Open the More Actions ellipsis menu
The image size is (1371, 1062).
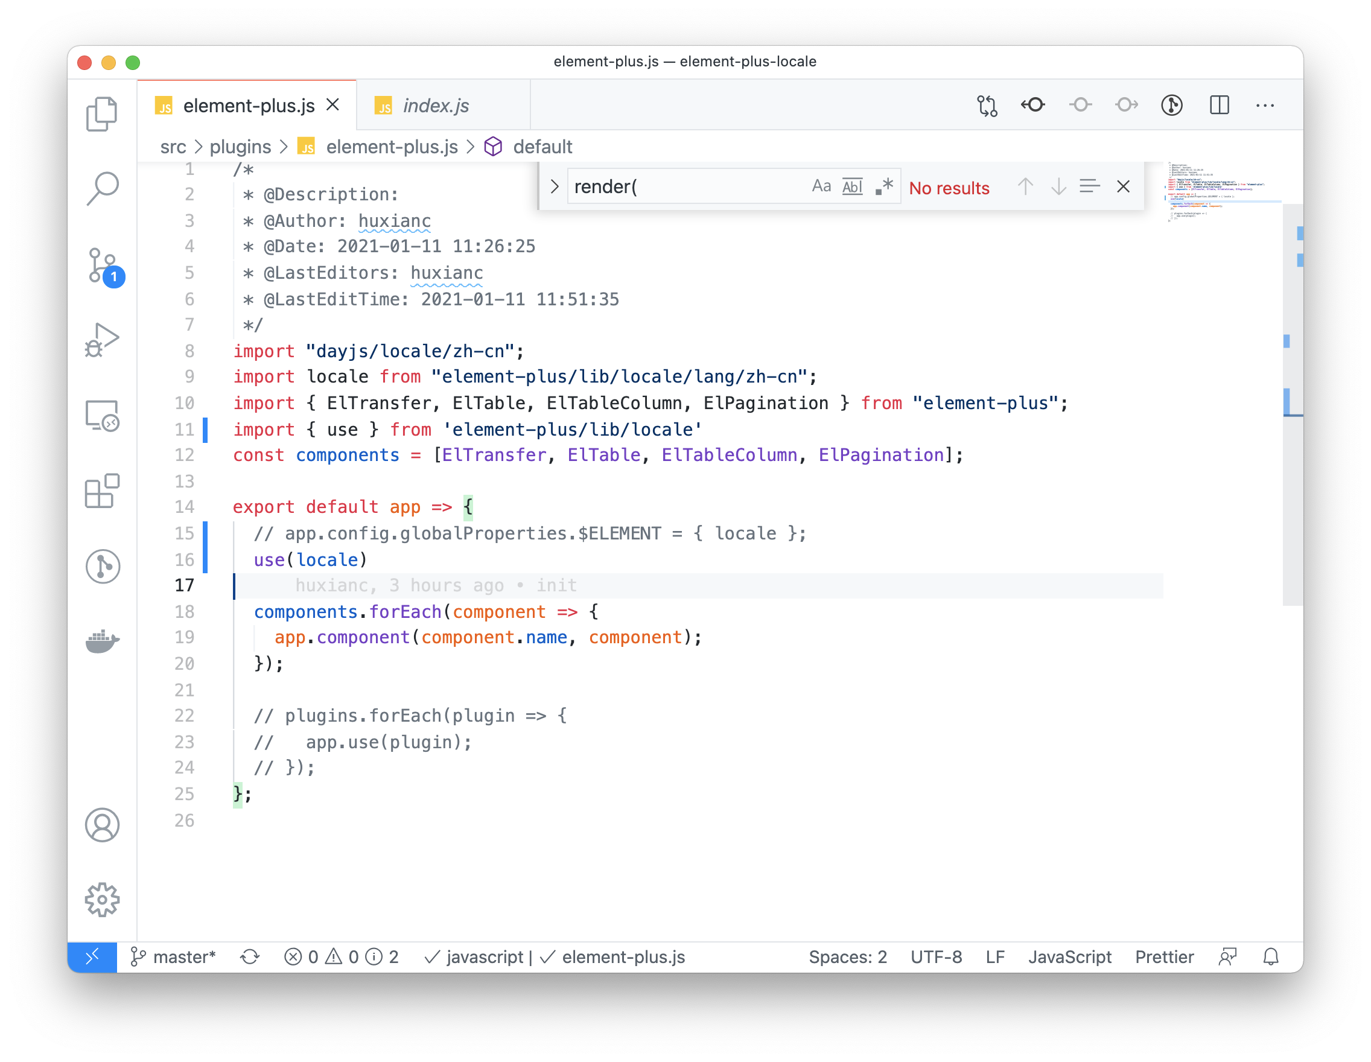click(1265, 105)
